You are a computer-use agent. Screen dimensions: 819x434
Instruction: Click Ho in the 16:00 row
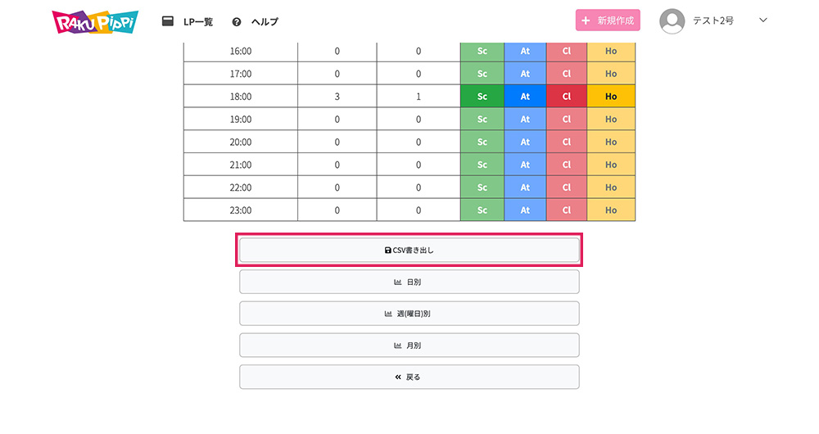click(x=611, y=52)
